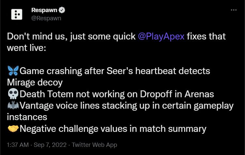Open the Respawn display name link
Viewport: 245px width, 155px height.
point(44,10)
